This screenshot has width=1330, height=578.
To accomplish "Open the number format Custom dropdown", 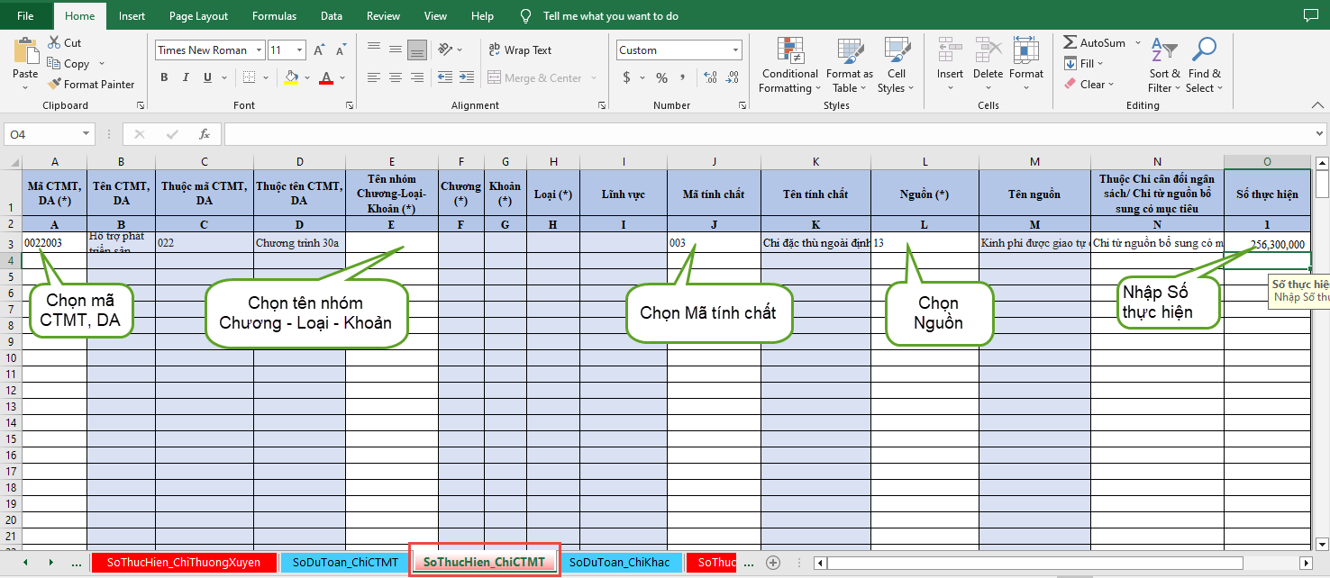I will 736,50.
